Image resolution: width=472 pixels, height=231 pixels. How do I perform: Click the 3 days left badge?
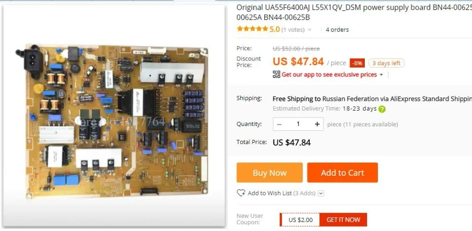pos(387,63)
